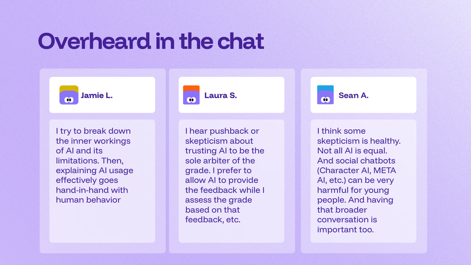Click 'I hear pushback or' opening Laura's quote
The image size is (471, 265).
pyautogui.click(x=222, y=131)
